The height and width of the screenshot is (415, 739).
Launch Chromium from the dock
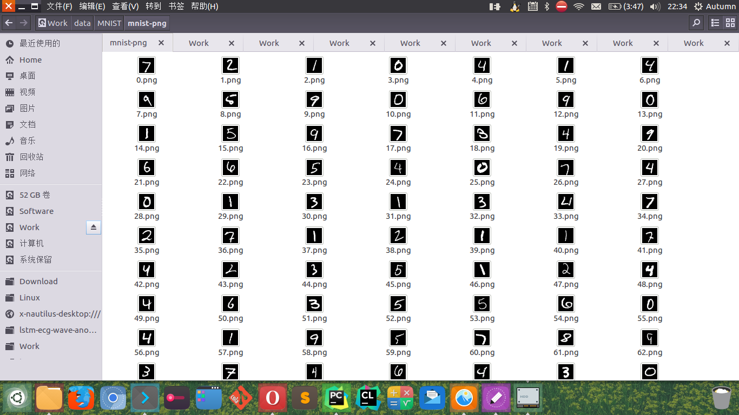113,399
